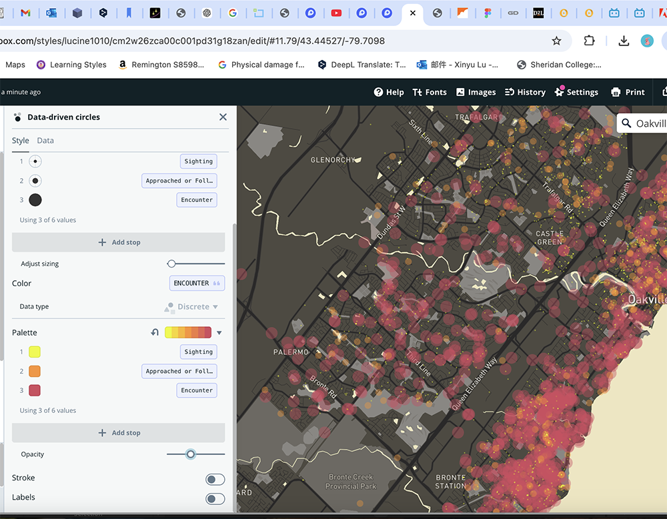This screenshot has width=667, height=519.
Task: Click the Print button
Action: click(628, 92)
